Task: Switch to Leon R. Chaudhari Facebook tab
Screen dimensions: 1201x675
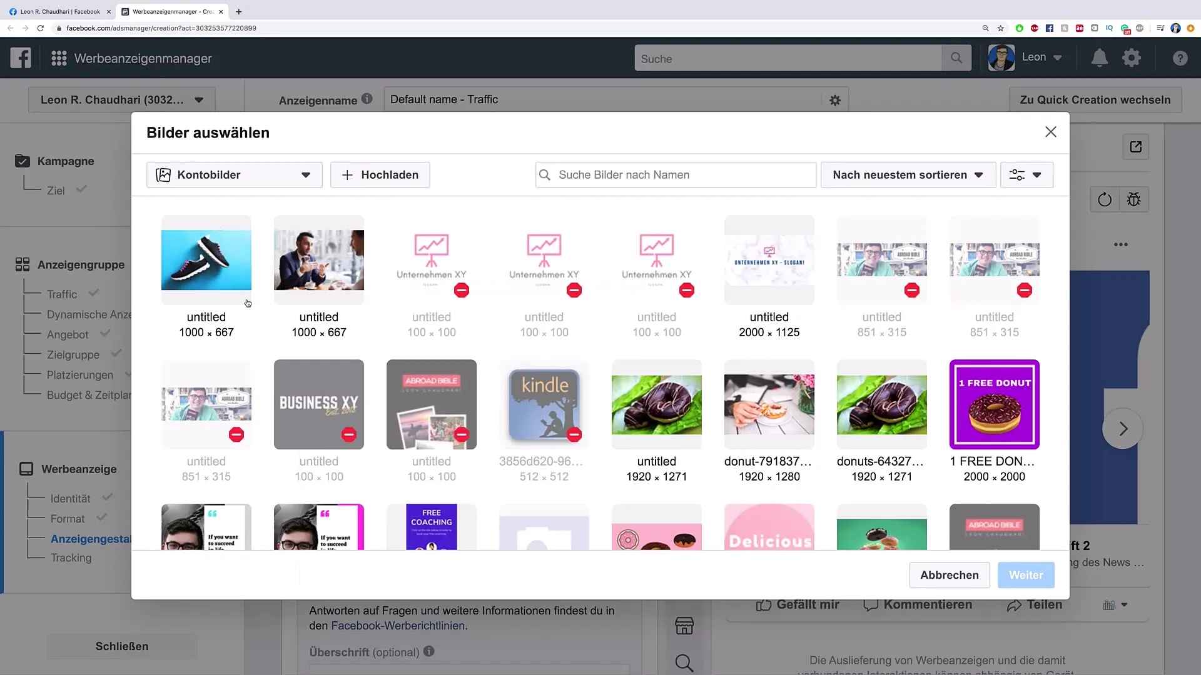Action: [59, 11]
